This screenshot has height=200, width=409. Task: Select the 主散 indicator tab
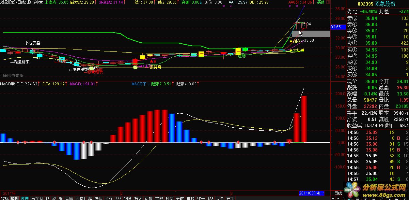click(159, 198)
